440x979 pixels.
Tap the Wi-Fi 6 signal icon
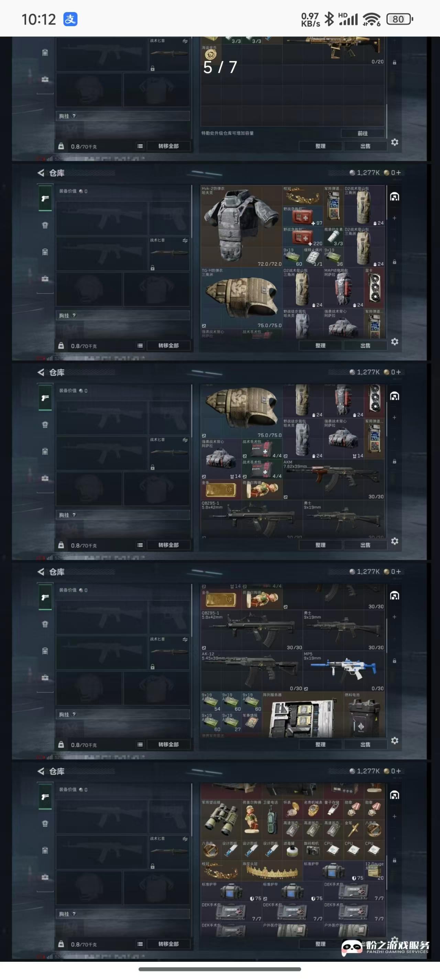pyautogui.click(x=371, y=19)
